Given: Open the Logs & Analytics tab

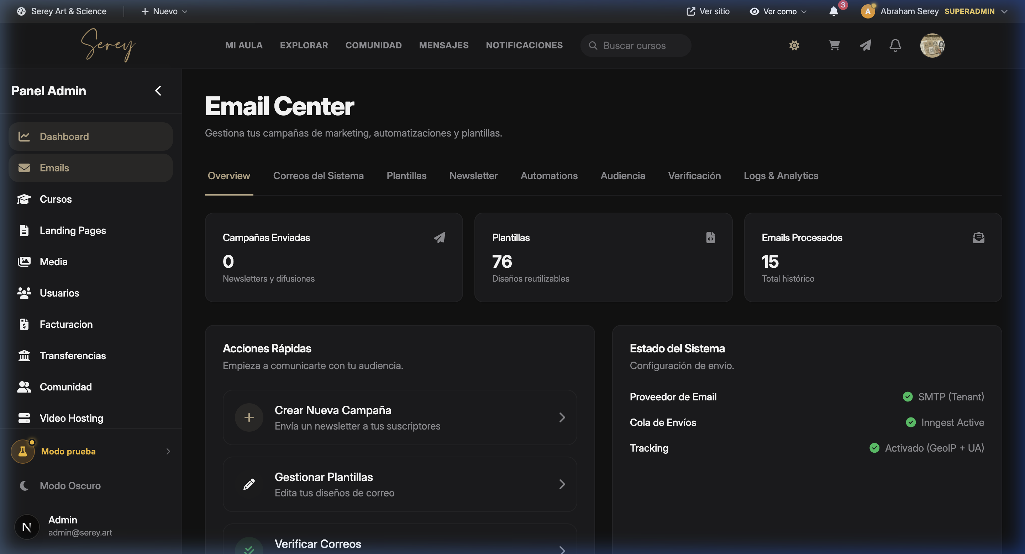Looking at the screenshot, I should [x=781, y=176].
